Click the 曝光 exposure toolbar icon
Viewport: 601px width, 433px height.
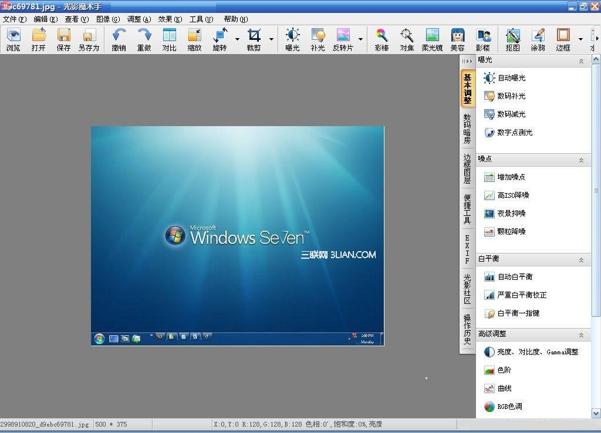click(x=293, y=39)
